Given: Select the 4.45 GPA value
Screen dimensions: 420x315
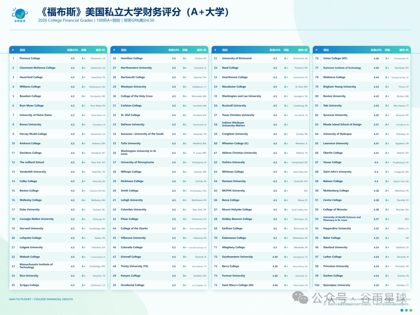Looking at the screenshot, I should pyautogui.click(x=376, y=68).
